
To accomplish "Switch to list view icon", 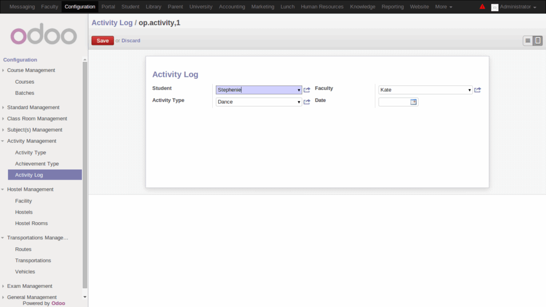I will tap(528, 41).
